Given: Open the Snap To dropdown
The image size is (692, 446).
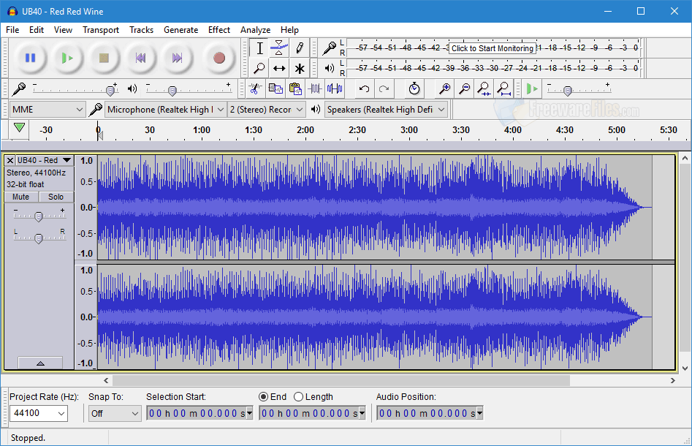Looking at the screenshot, I should click(x=114, y=413).
